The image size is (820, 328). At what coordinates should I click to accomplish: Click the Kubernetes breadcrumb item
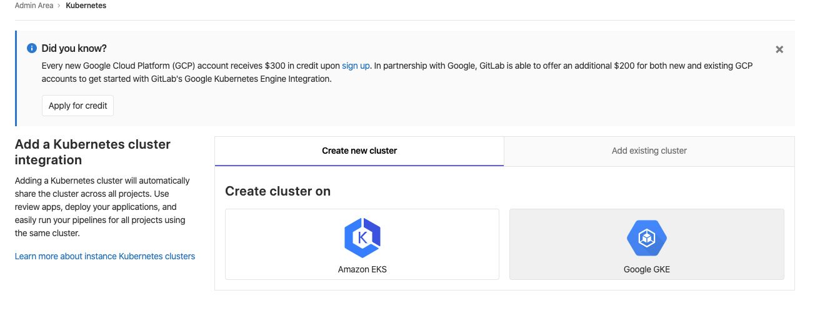(86, 6)
